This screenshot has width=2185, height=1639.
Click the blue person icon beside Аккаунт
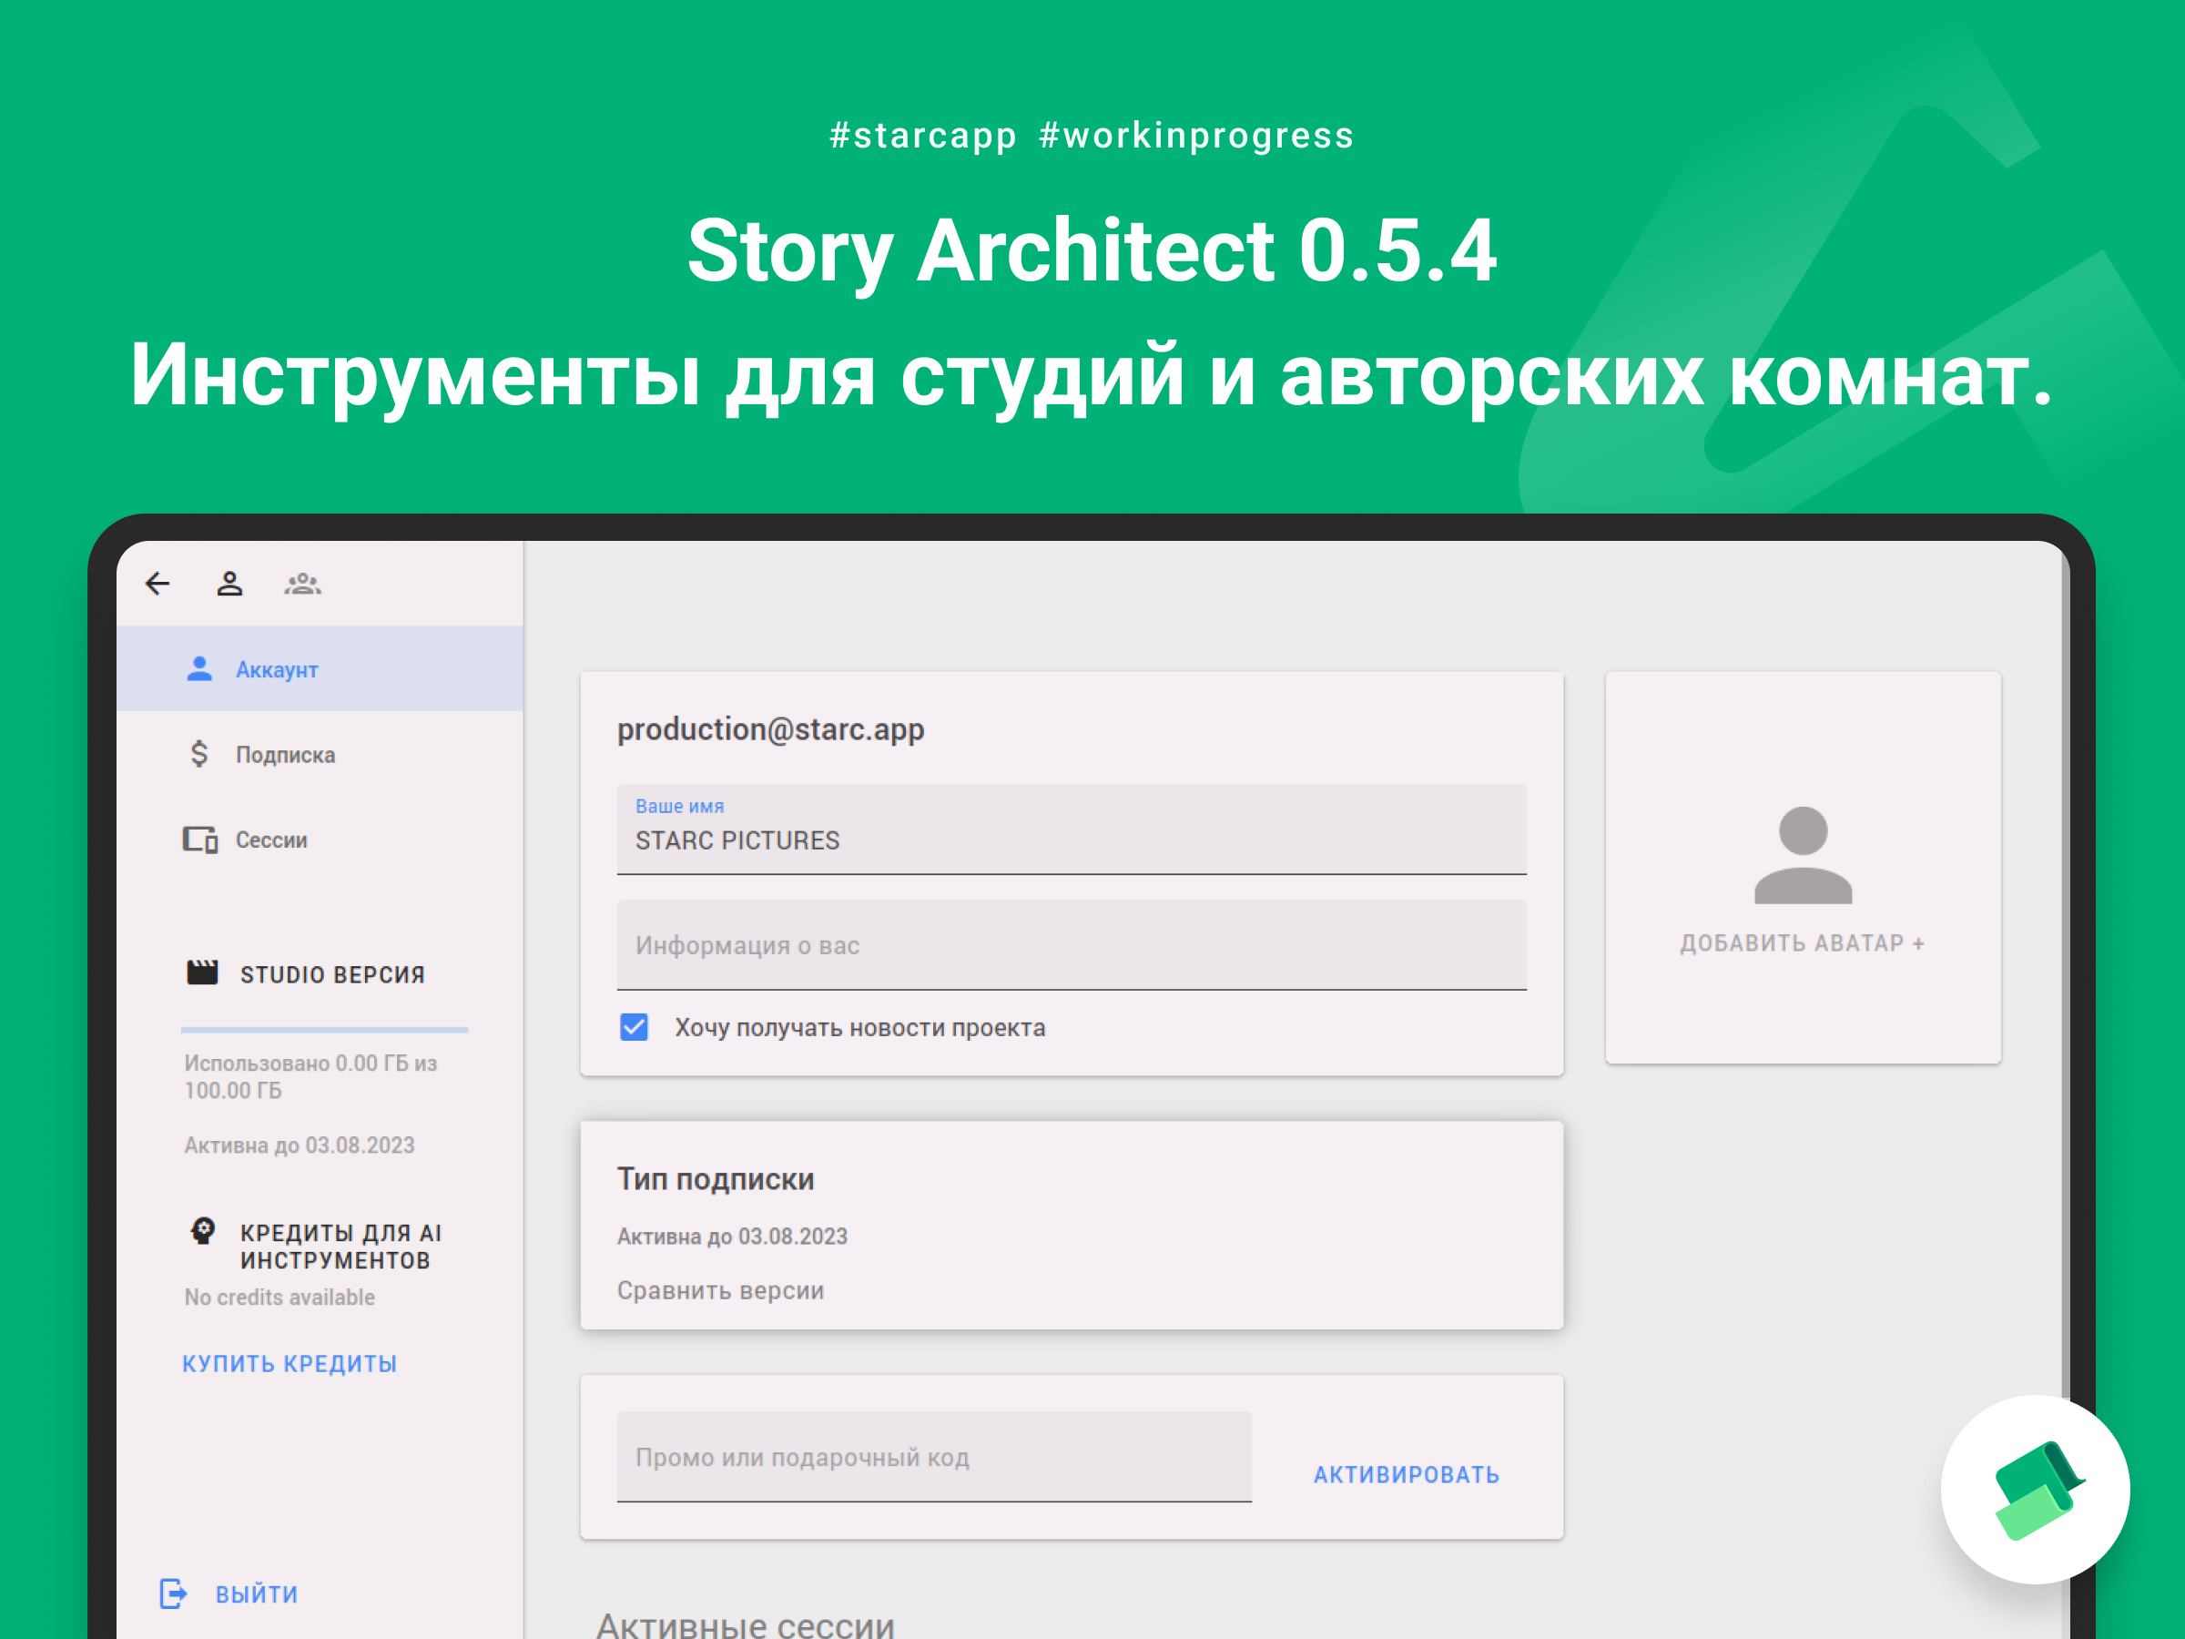(x=199, y=669)
